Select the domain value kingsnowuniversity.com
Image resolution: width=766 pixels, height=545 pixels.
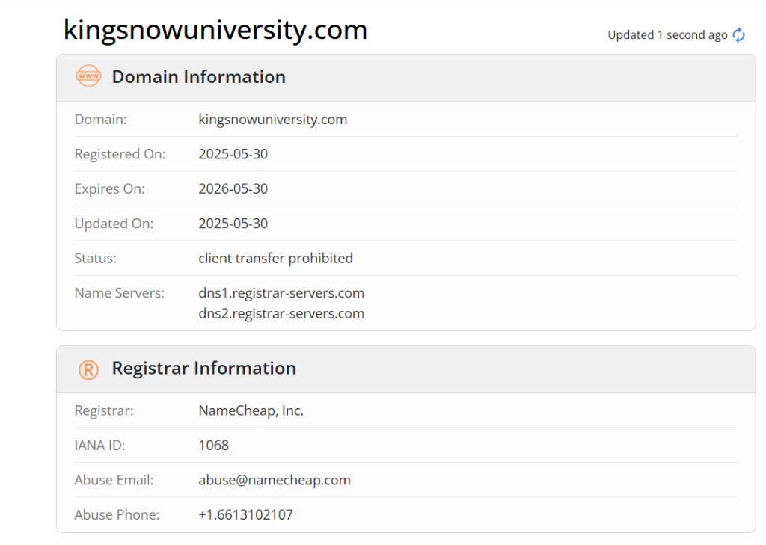272,120
